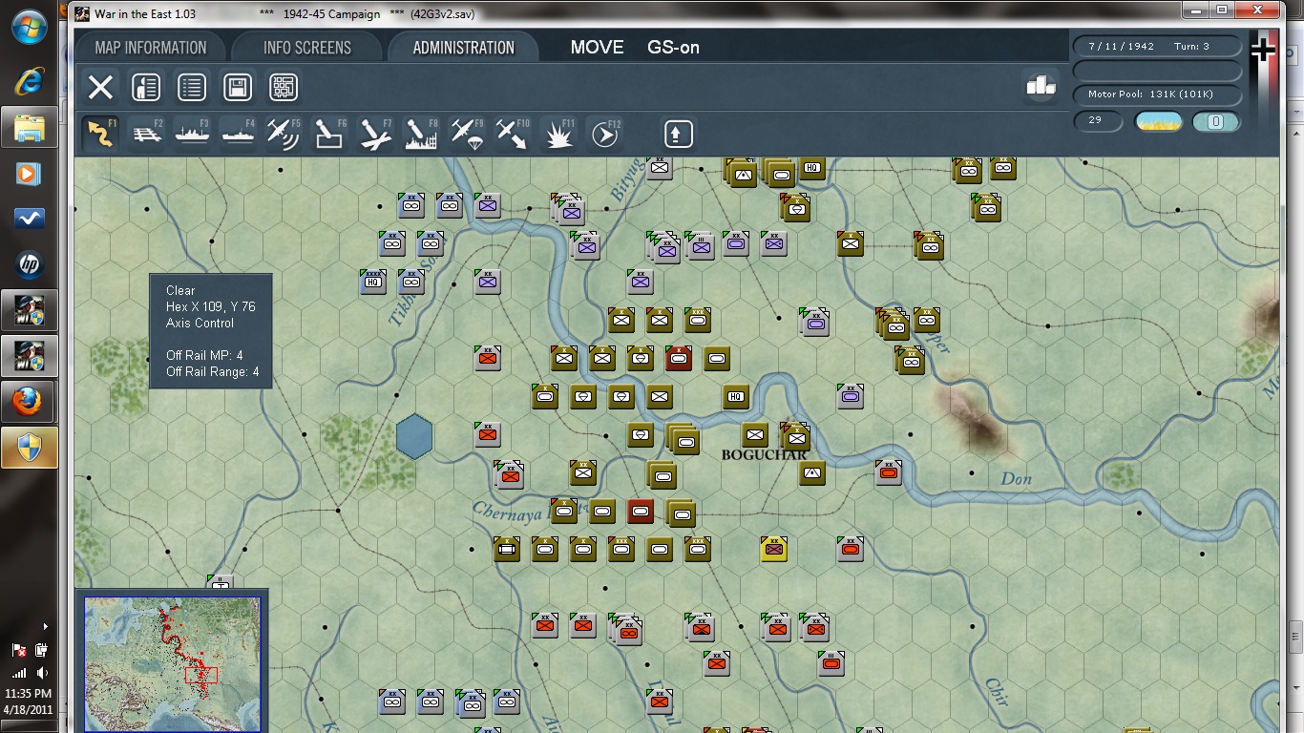This screenshot has width=1304, height=733.
Task: Click the MOVE mode status text
Action: (597, 48)
